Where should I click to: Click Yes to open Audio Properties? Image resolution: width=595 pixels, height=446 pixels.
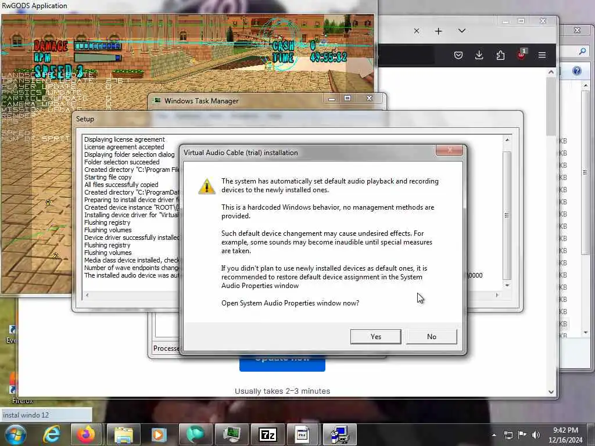point(375,336)
